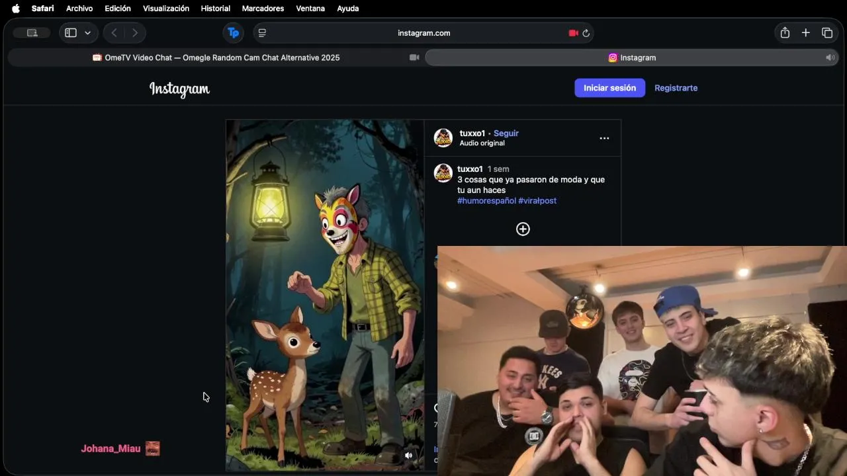Click tuxxo1 avatar in post header
Screen dimensions: 847x476
click(443, 138)
